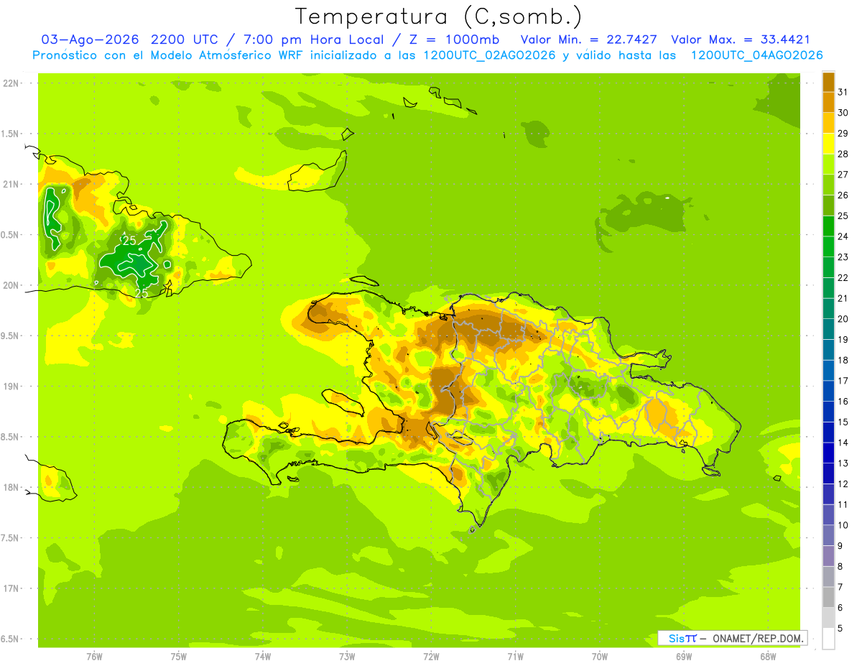This screenshot has height=666, width=862.
Task: Click the legend value "27"
Action: pyautogui.click(x=843, y=175)
